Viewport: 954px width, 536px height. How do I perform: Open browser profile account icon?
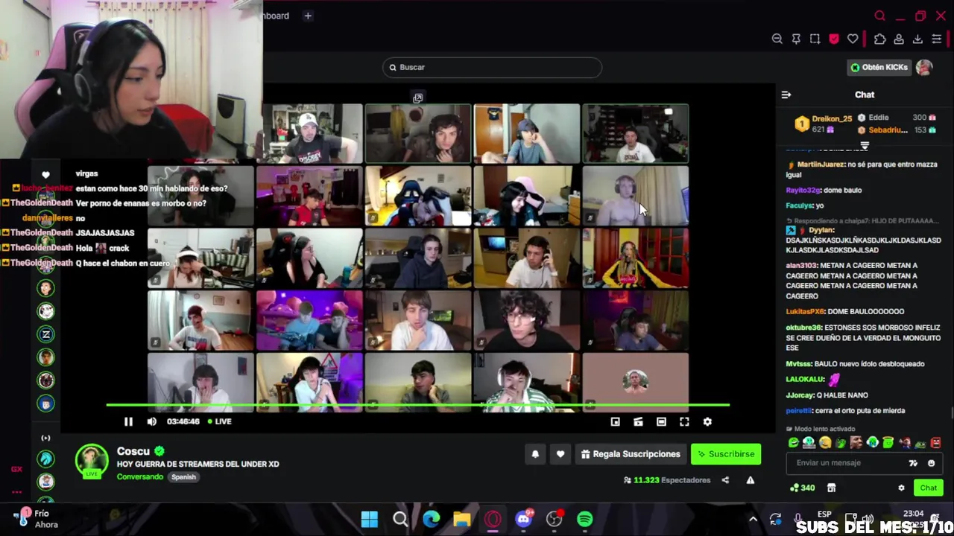coord(899,39)
